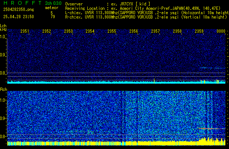Select the 2351 time marker
This screenshot has height=149, width=229.
pyautogui.click(x=25, y=31)
